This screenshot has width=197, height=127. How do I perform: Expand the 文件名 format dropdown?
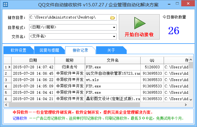[114, 36]
